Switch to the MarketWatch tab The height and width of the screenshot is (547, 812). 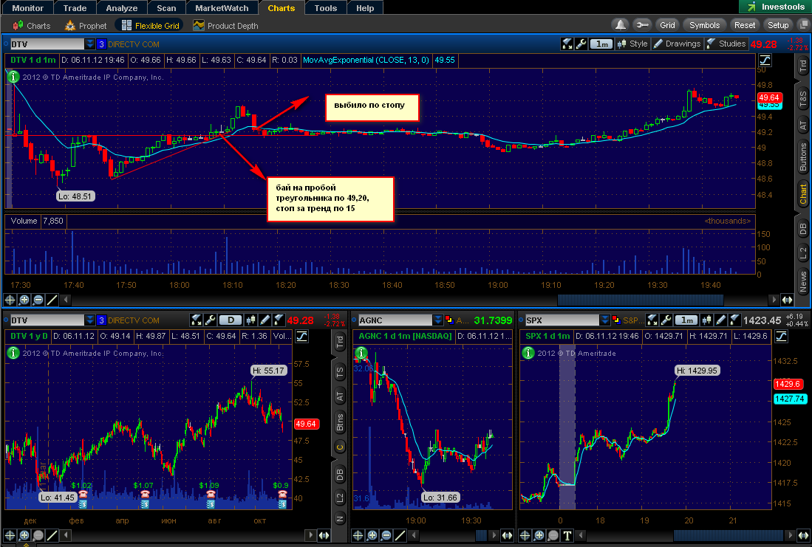(x=222, y=8)
